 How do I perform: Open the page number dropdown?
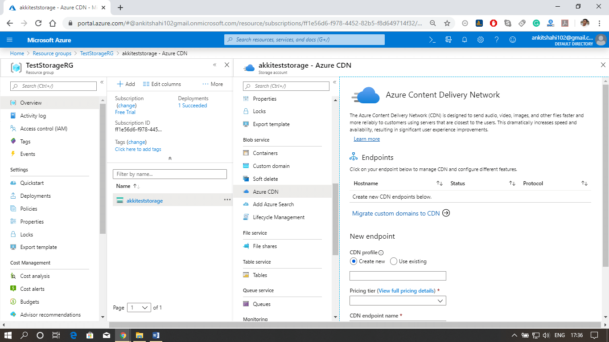coord(140,308)
